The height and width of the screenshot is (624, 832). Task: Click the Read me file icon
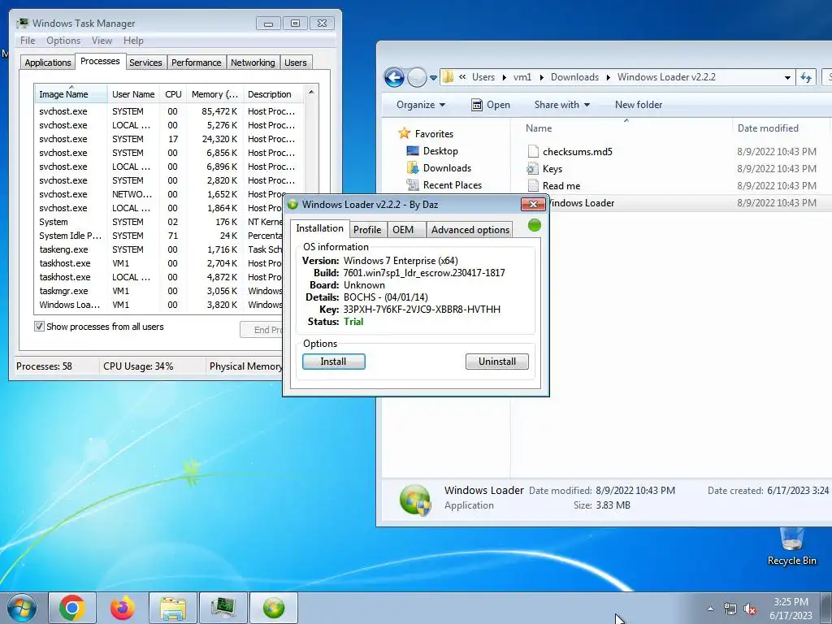(x=533, y=186)
